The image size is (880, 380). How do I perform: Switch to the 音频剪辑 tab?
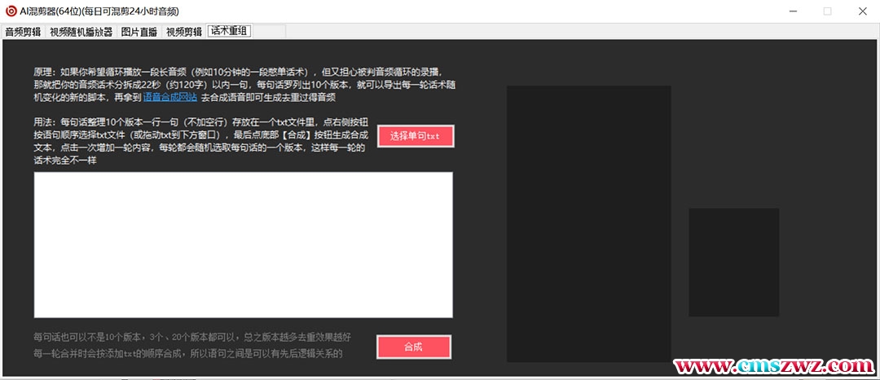[23, 32]
